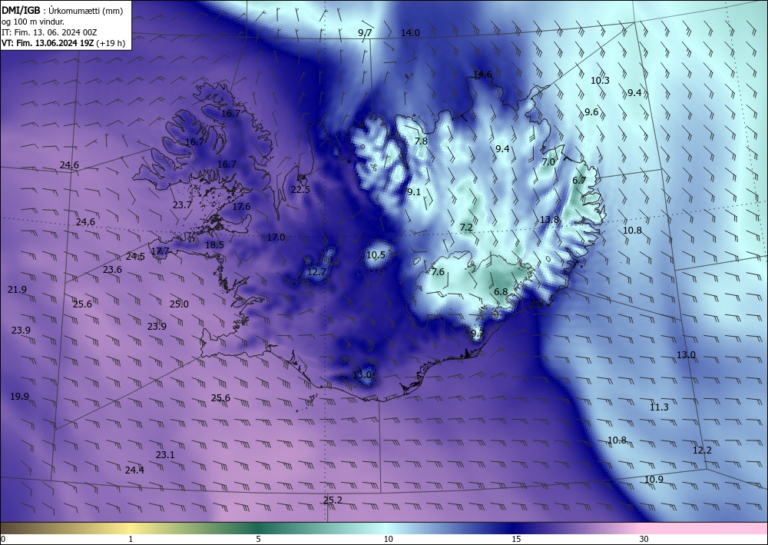This screenshot has width=768, height=545.
Task: Select the 7.6 value label
Action: coord(438,272)
